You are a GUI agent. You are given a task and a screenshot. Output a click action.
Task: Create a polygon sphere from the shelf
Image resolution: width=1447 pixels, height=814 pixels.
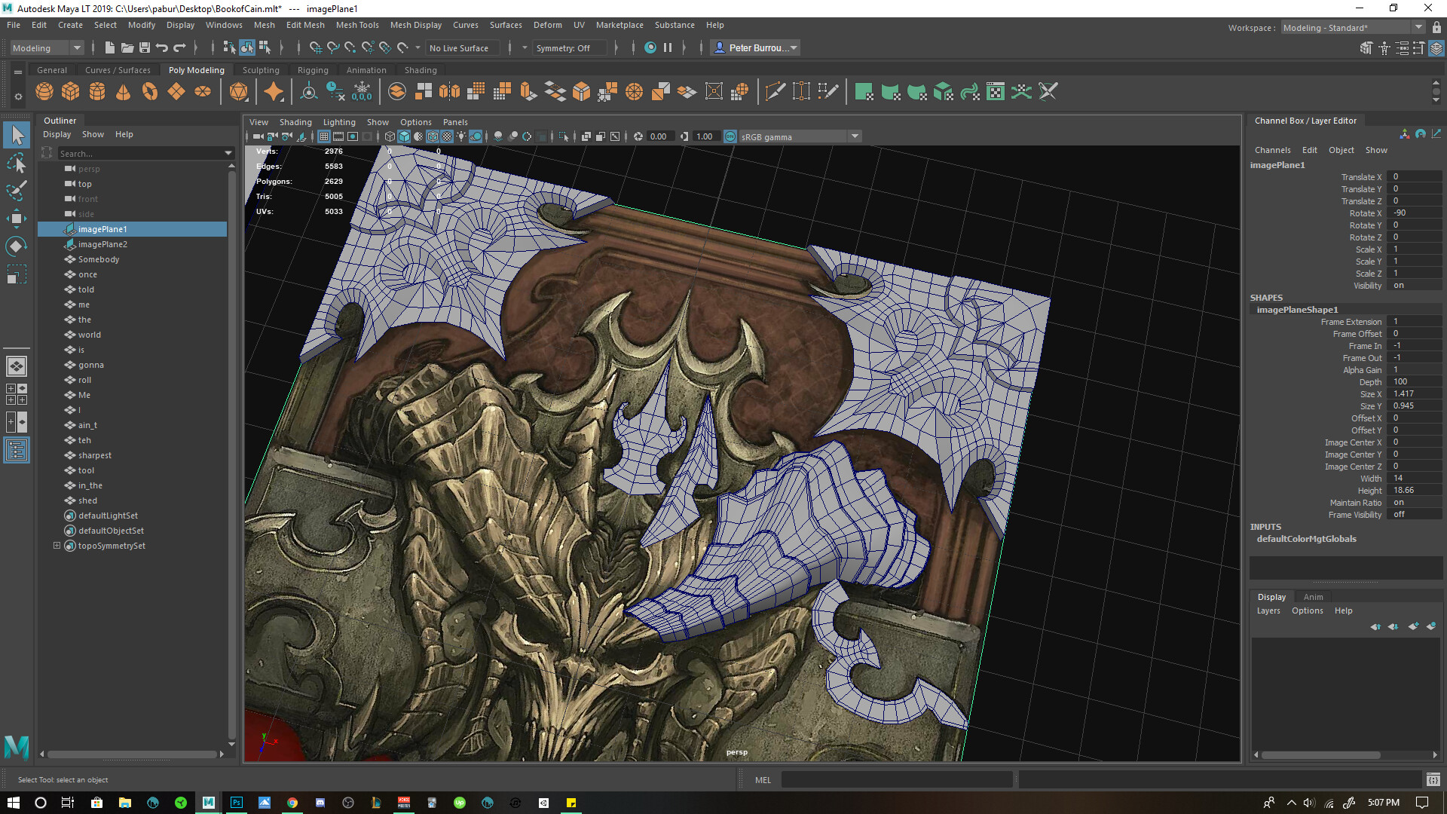tap(44, 92)
